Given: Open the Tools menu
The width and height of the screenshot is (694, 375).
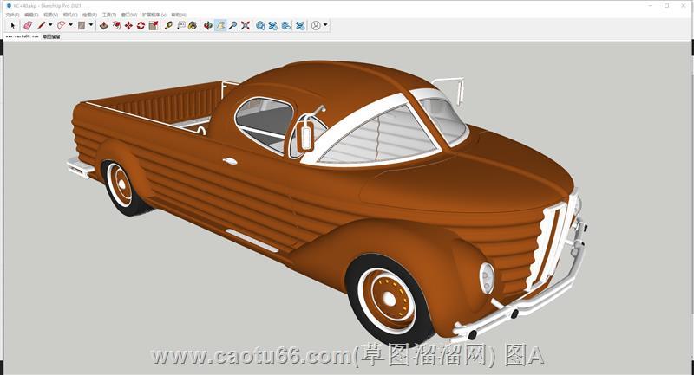Looking at the screenshot, I should [x=109, y=15].
